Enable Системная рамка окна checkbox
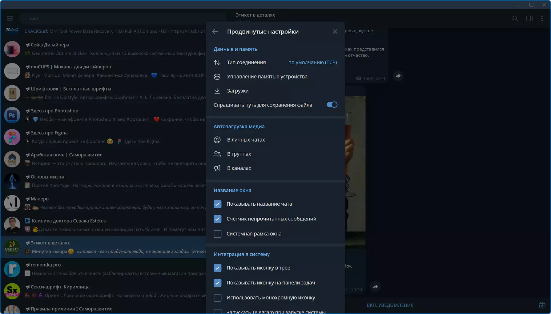The height and width of the screenshot is (314, 551). coord(218,234)
